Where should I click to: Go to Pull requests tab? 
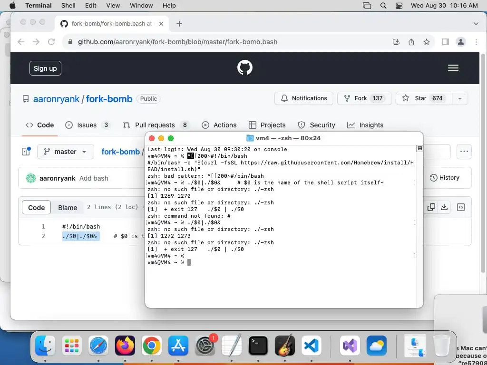pyautogui.click(x=156, y=125)
